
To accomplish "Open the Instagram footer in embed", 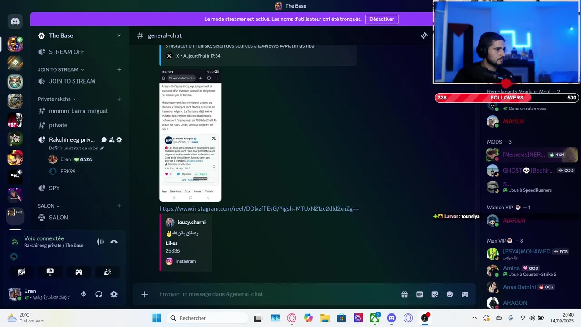I will point(186,261).
